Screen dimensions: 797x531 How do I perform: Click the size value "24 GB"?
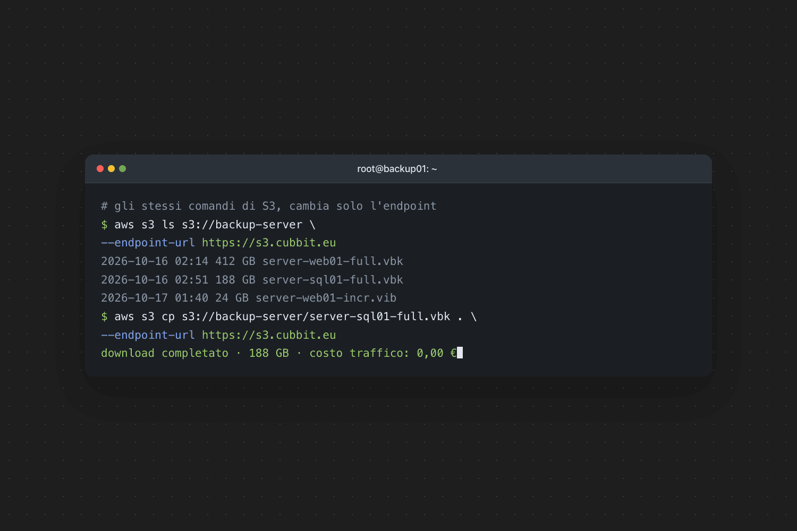point(232,298)
